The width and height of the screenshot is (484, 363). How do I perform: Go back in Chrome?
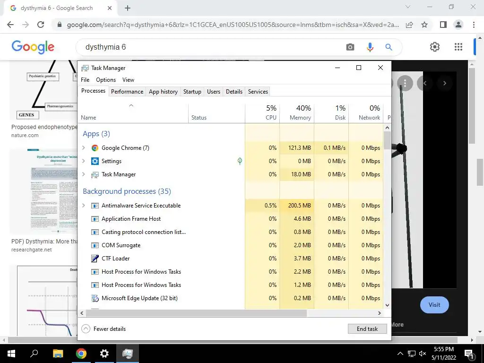(x=10, y=25)
